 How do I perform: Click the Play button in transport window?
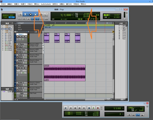[93, 108]
